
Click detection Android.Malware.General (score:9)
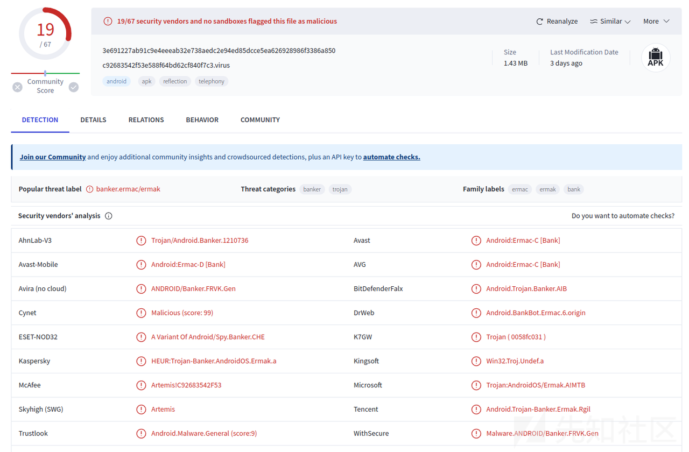tap(204, 434)
